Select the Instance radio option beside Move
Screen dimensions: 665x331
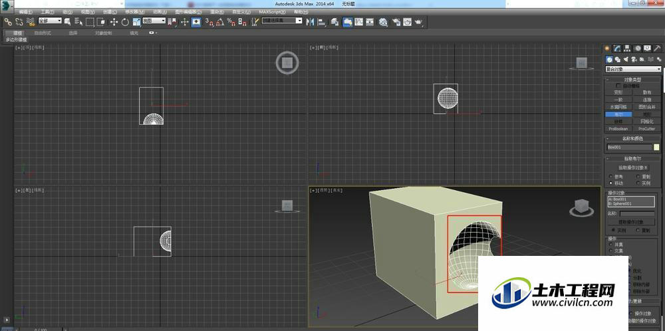[638, 183]
